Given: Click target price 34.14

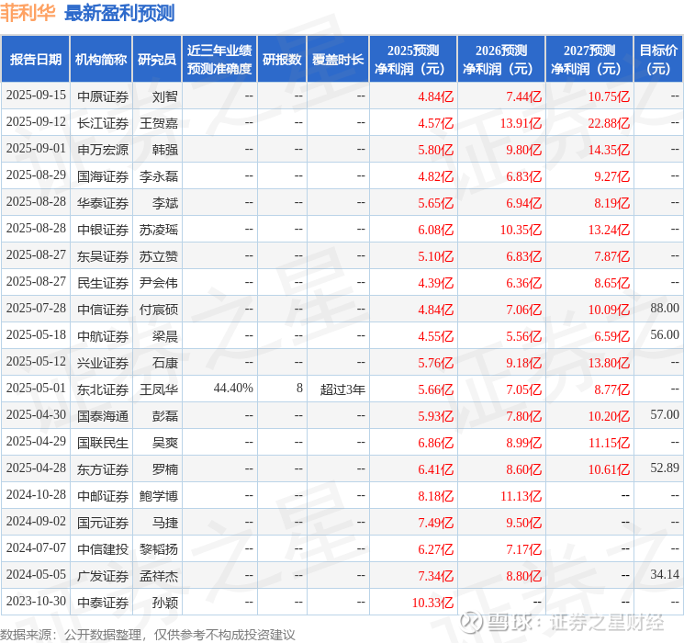Looking at the screenshot, I should (x=665, y=574).
